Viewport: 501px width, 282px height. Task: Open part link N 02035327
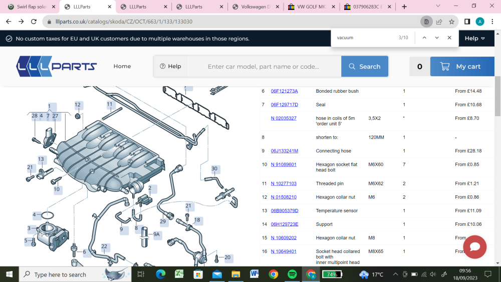pyautogui.click(x=284, y=118)
